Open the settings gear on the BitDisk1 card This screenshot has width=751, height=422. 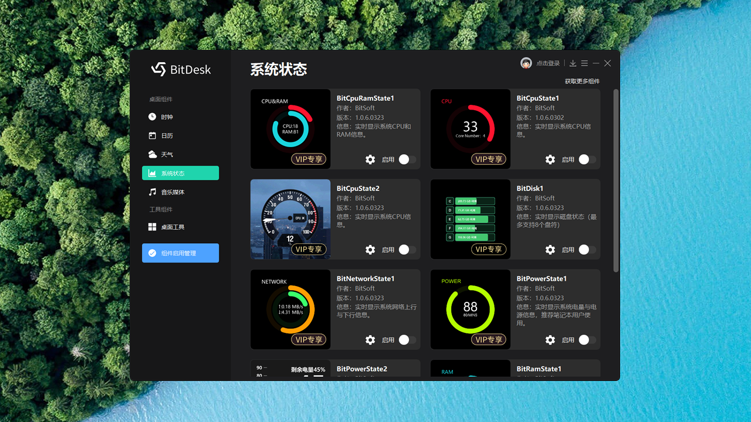pos(550,250)
